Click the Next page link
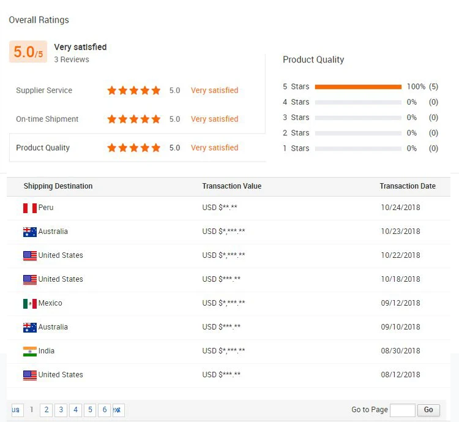 coord(119,410)
